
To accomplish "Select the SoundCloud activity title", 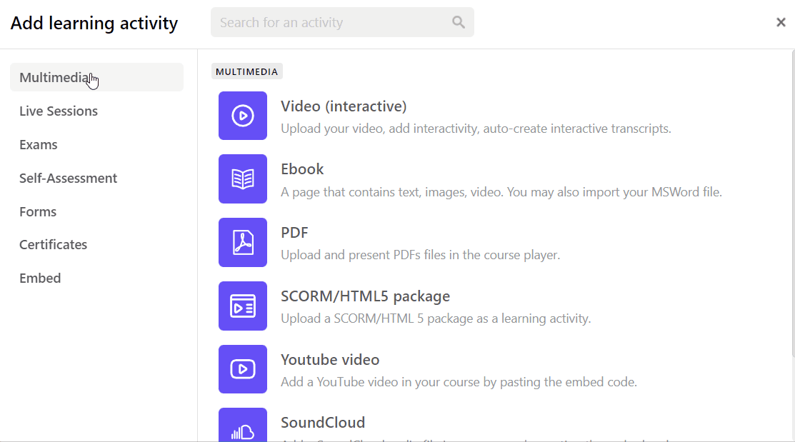I will click(x=323, y=423).
